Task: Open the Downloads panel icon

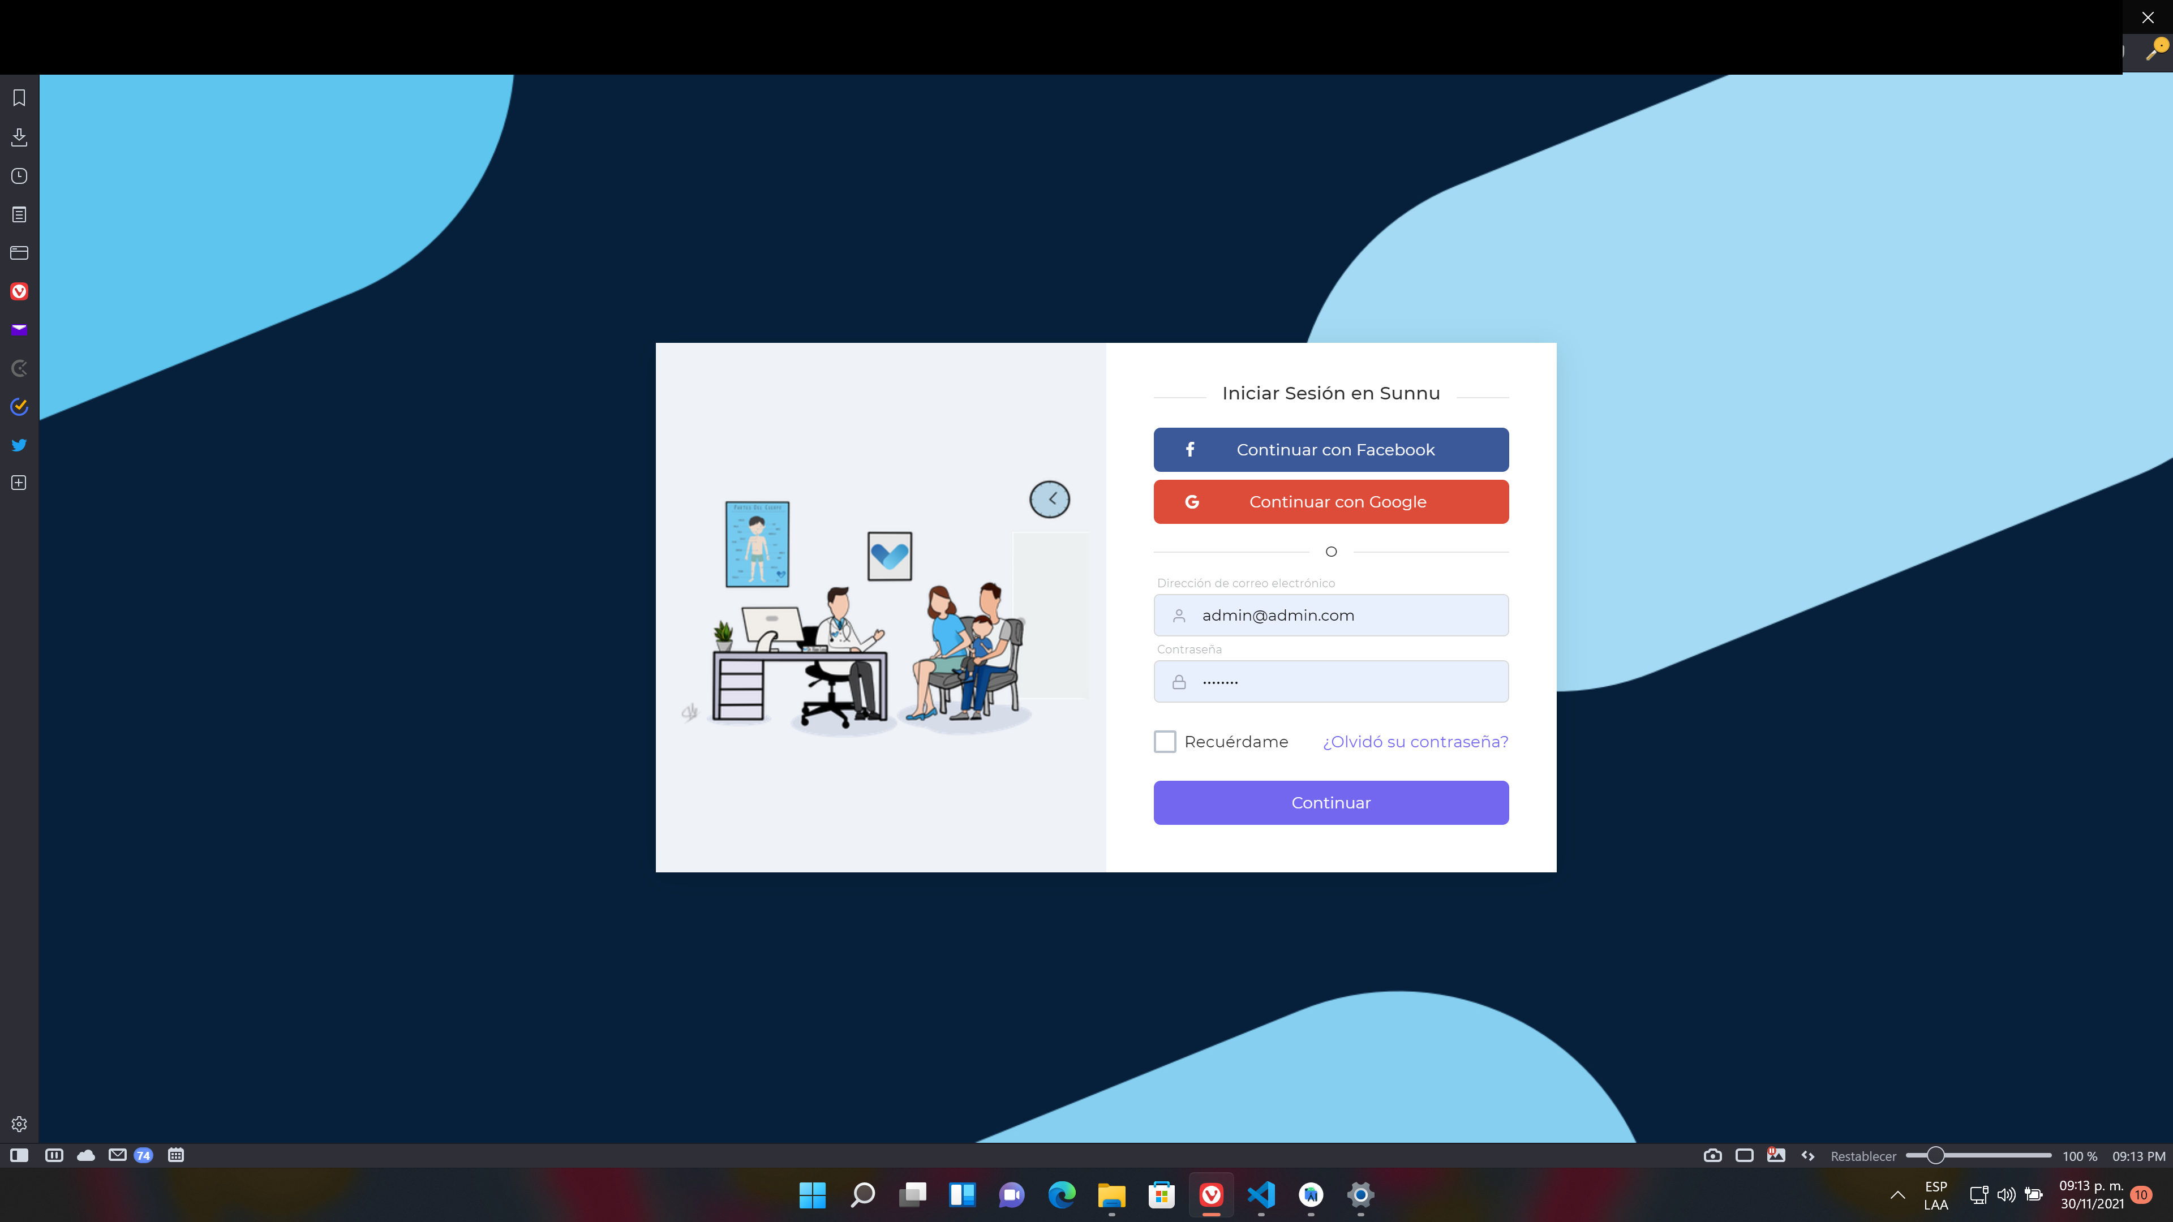Action: coord(19,136)
